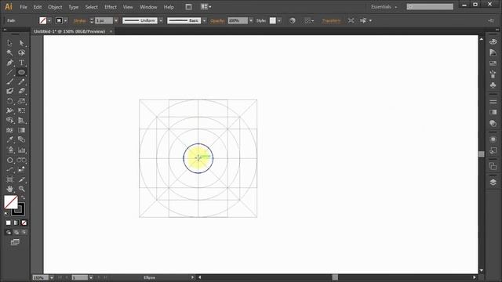
Task: Select the Rotate tool
Action: (9, 101)
